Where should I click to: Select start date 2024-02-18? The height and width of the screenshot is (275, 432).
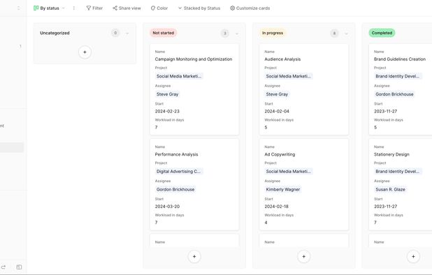276,207
